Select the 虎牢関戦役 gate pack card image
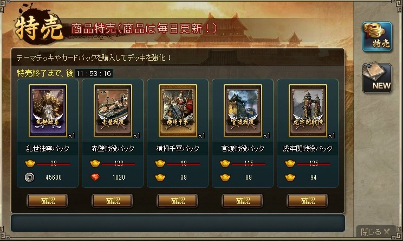The width and height of the screenshot is (403, 241). [x=308, y=111]
